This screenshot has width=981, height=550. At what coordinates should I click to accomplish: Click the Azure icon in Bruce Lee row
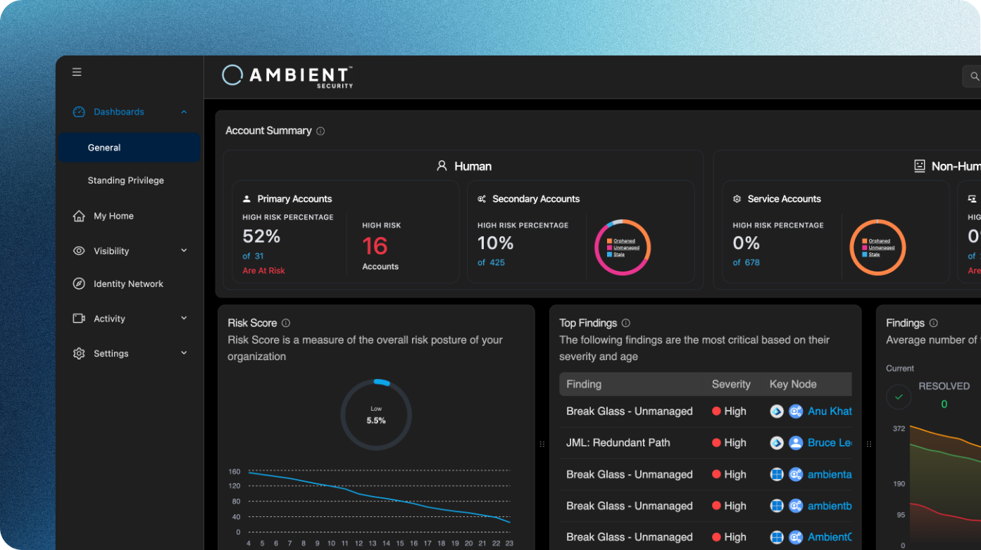777,443
